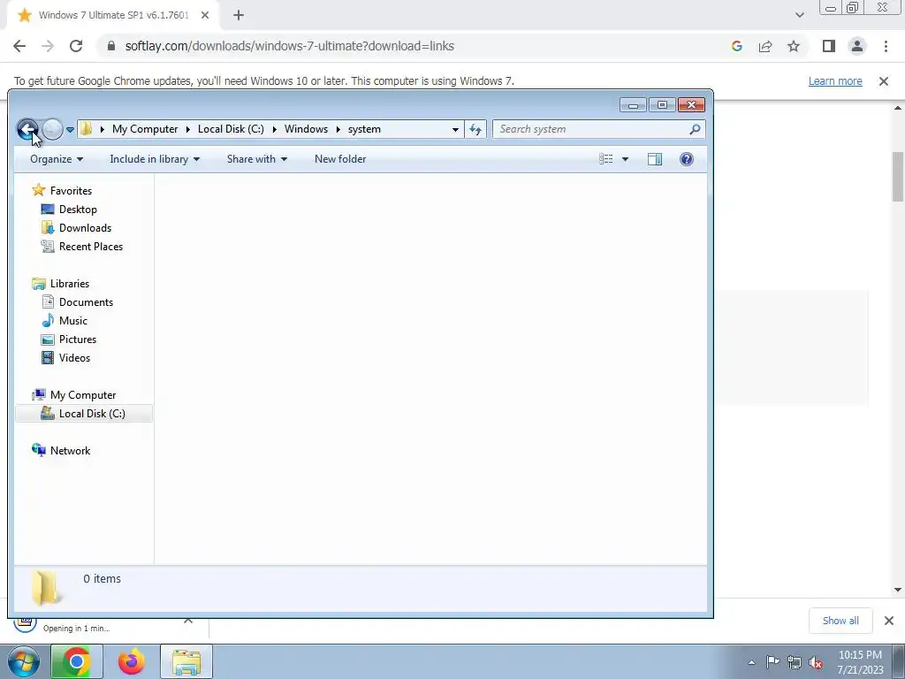The width and height of the screenshot is (905, 679).
Task: Open the recent pages dropdown arrow
Action: pyautogui.click(x=70, y=130)
